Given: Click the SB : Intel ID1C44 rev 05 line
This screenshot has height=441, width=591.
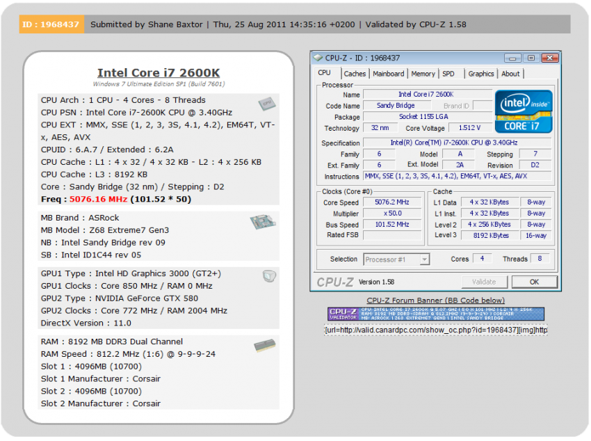Looking at the screenshot, I should click(x=91, y=255).
